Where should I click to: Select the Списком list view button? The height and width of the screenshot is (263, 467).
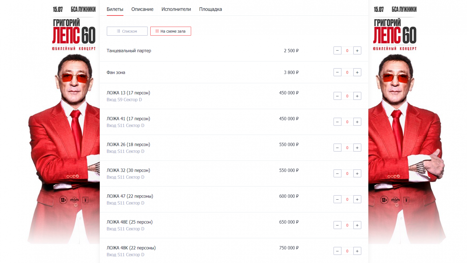(127, 31)
